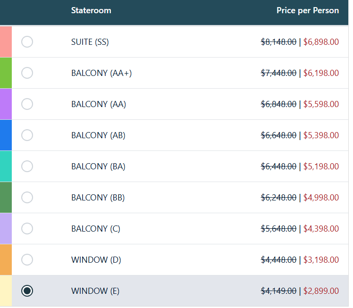Click the teal BALCONY (BA) color swatch
Viewport: 353px width, 308px height.
[x=6, y=166]
